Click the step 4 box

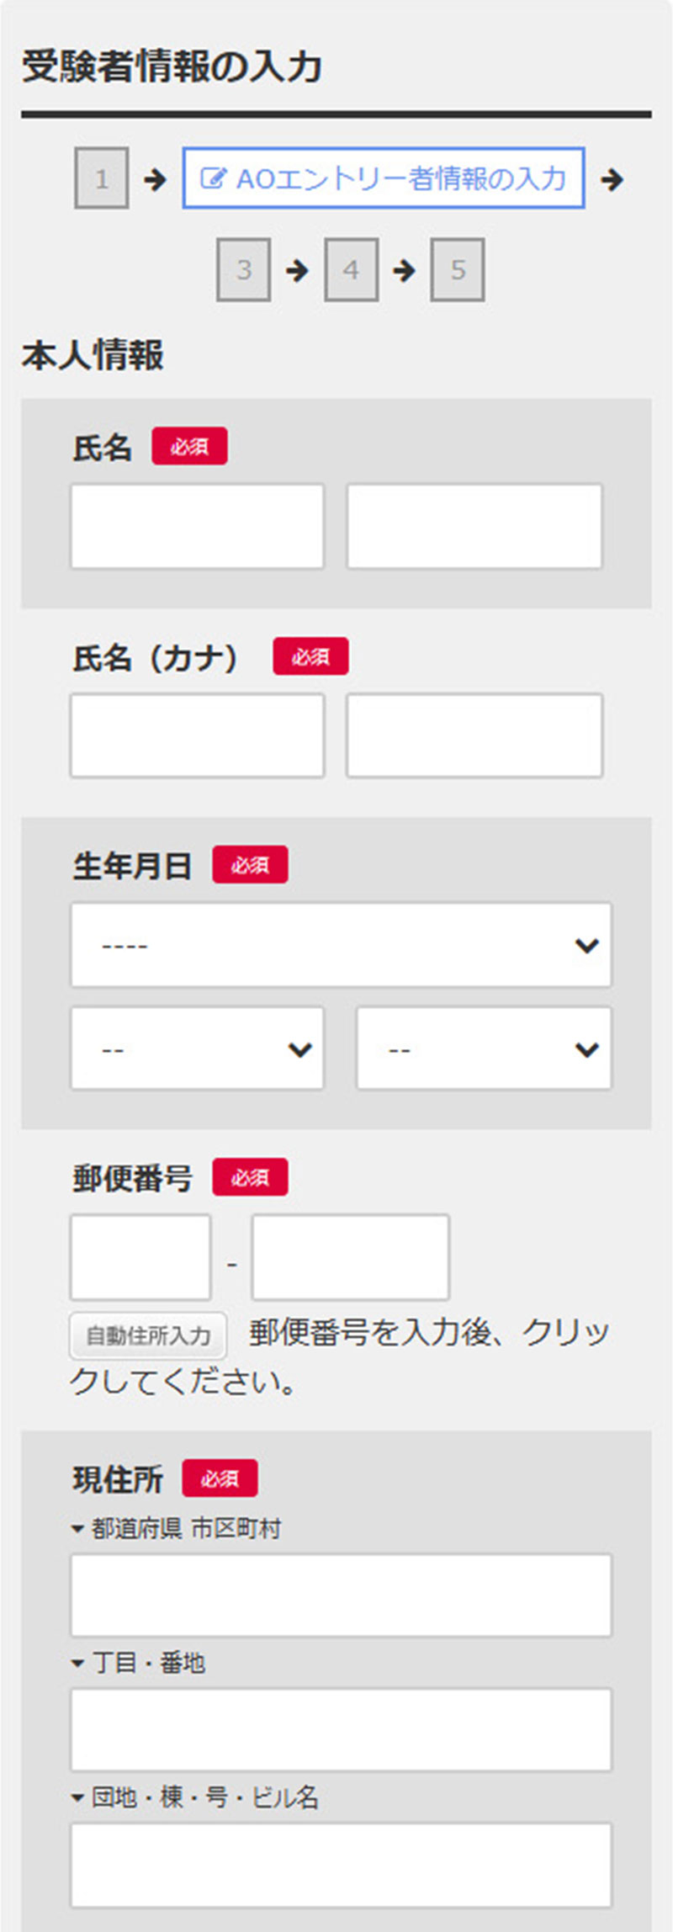[351, 269]
